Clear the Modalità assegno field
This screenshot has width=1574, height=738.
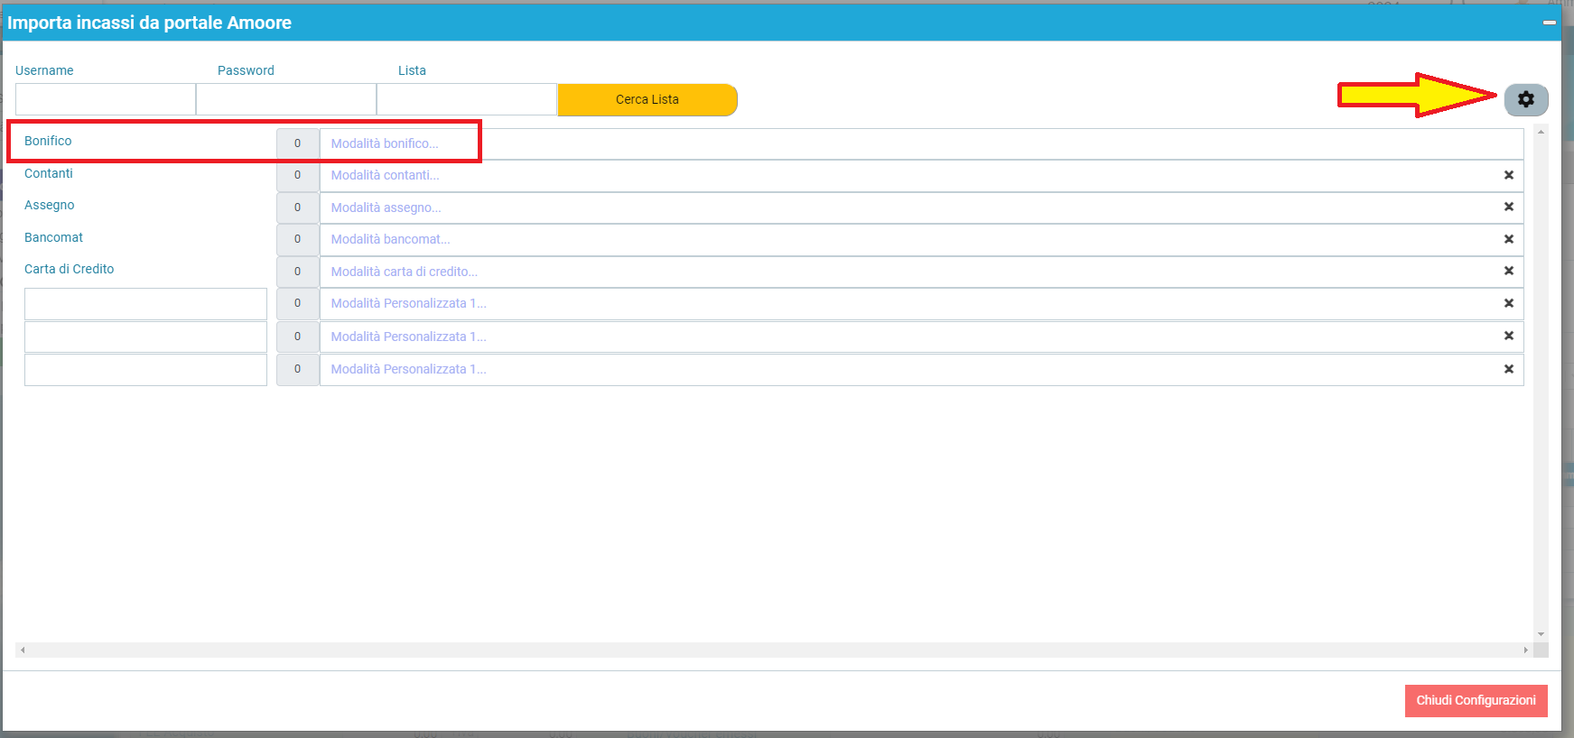1508,207
